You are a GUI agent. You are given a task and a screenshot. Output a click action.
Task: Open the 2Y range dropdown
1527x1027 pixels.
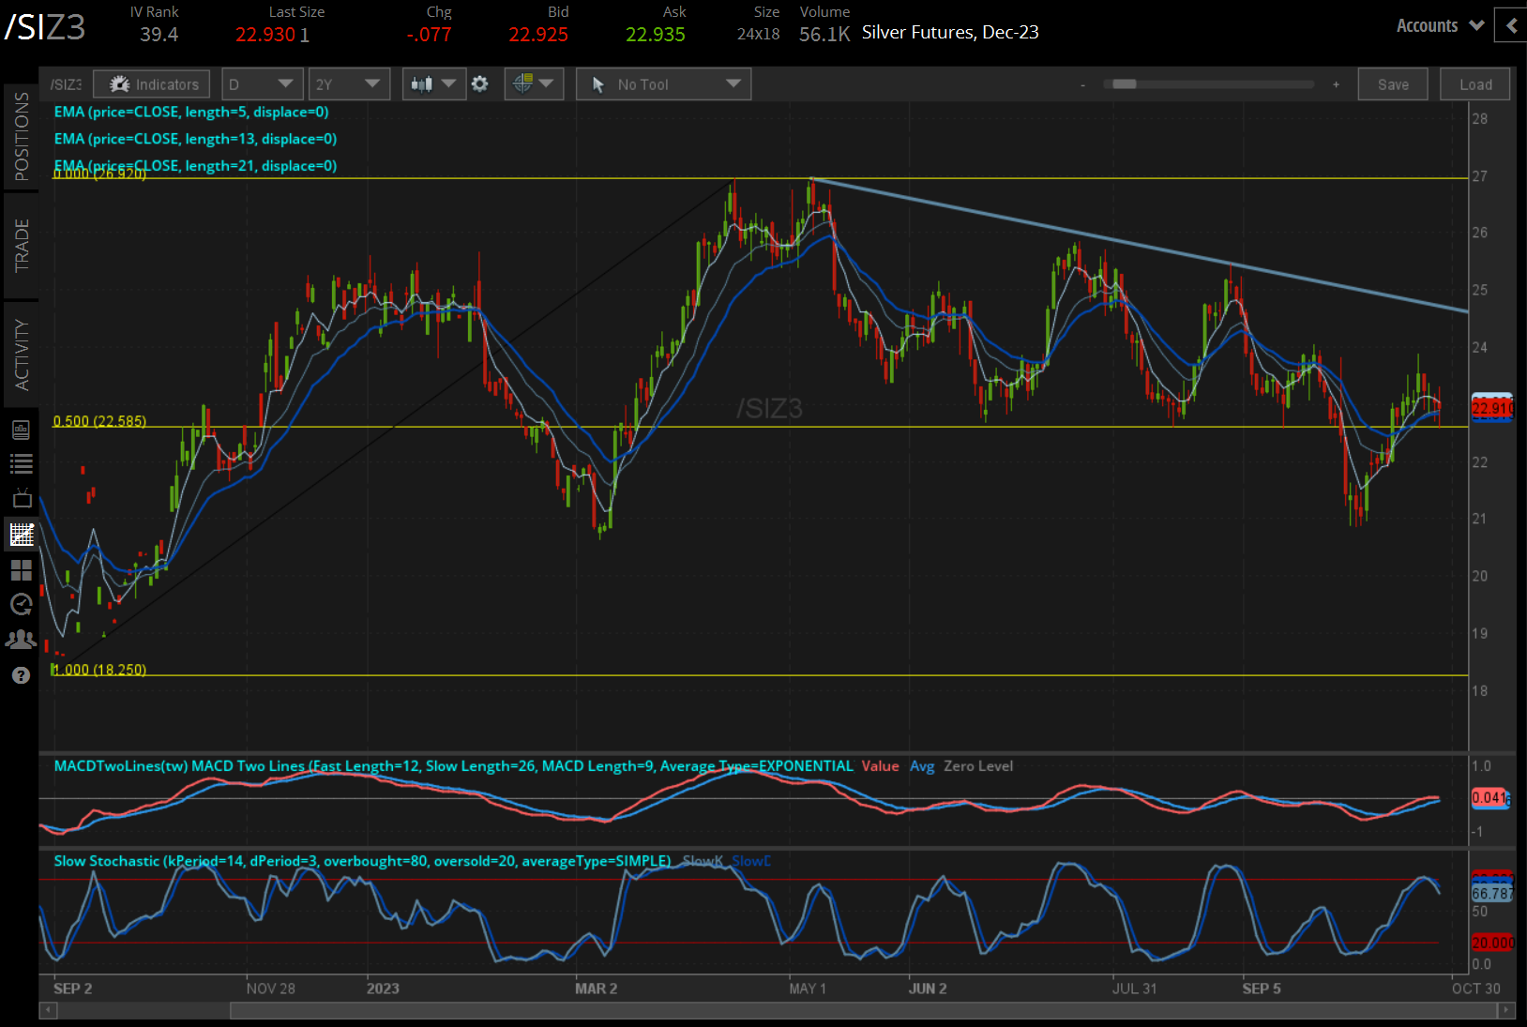(348, 83)
